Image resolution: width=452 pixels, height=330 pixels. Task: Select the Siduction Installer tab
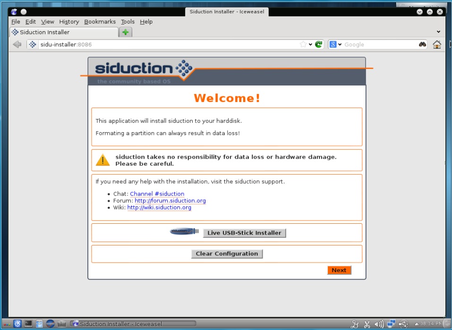[64, 32]
